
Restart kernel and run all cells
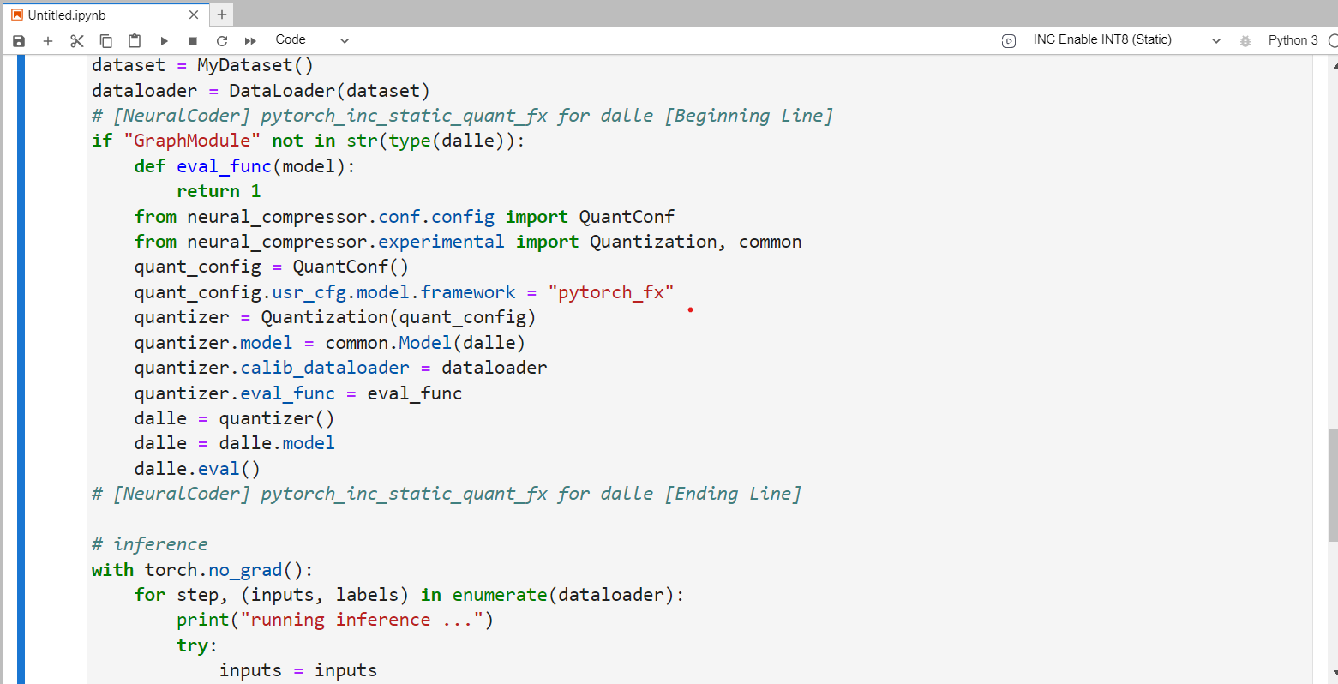(250, 40)
